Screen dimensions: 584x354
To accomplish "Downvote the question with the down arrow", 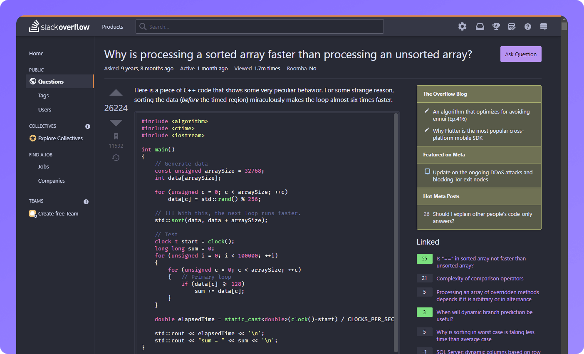I will tap(116, 122).
